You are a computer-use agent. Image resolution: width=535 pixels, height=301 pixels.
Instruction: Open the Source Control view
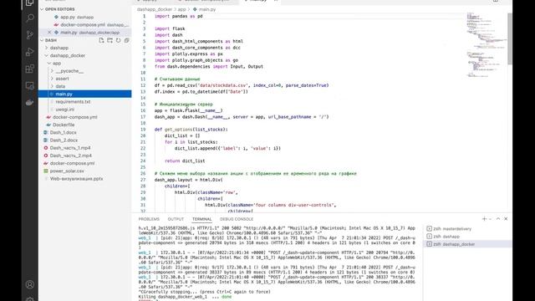[x=30, y=35]
